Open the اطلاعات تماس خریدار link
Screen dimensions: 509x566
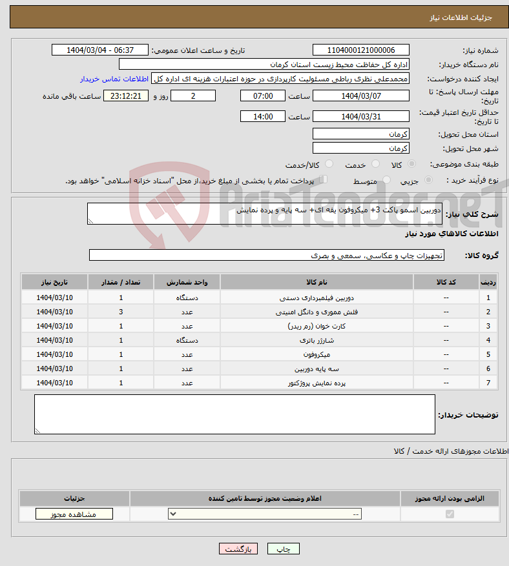pyautogui.click(x=114, y=79)
